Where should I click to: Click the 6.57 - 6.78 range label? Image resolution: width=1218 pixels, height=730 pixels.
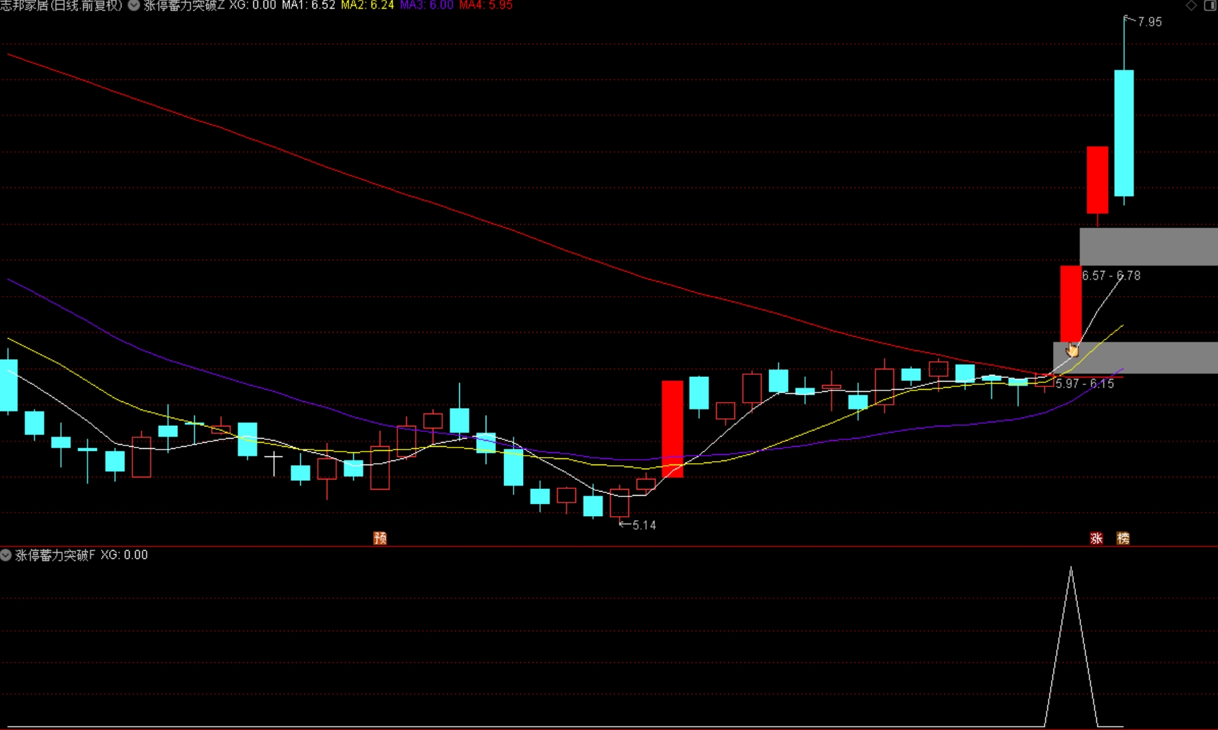pos(1111,276)
